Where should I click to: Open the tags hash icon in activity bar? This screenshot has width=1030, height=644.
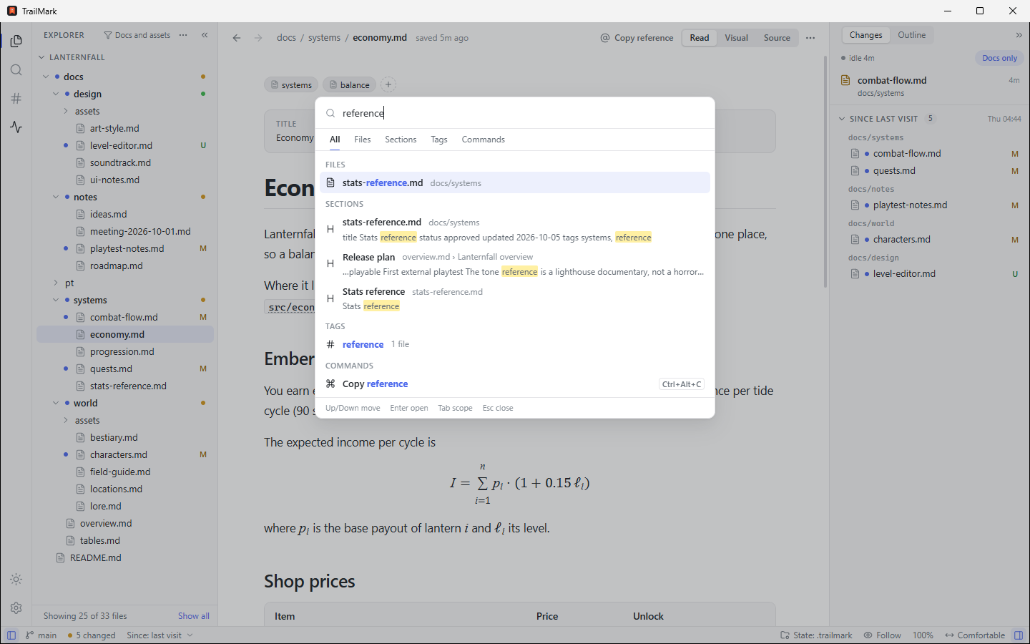tap(16, 99)
